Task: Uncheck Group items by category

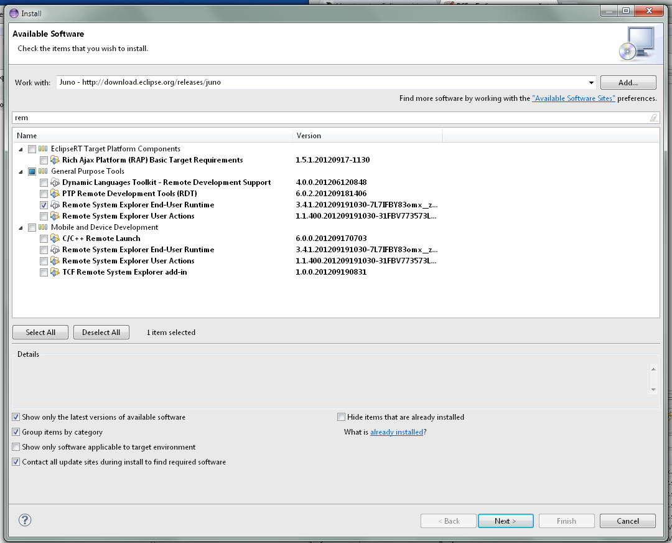Action: pyautogui.click(x=16, y=432)
